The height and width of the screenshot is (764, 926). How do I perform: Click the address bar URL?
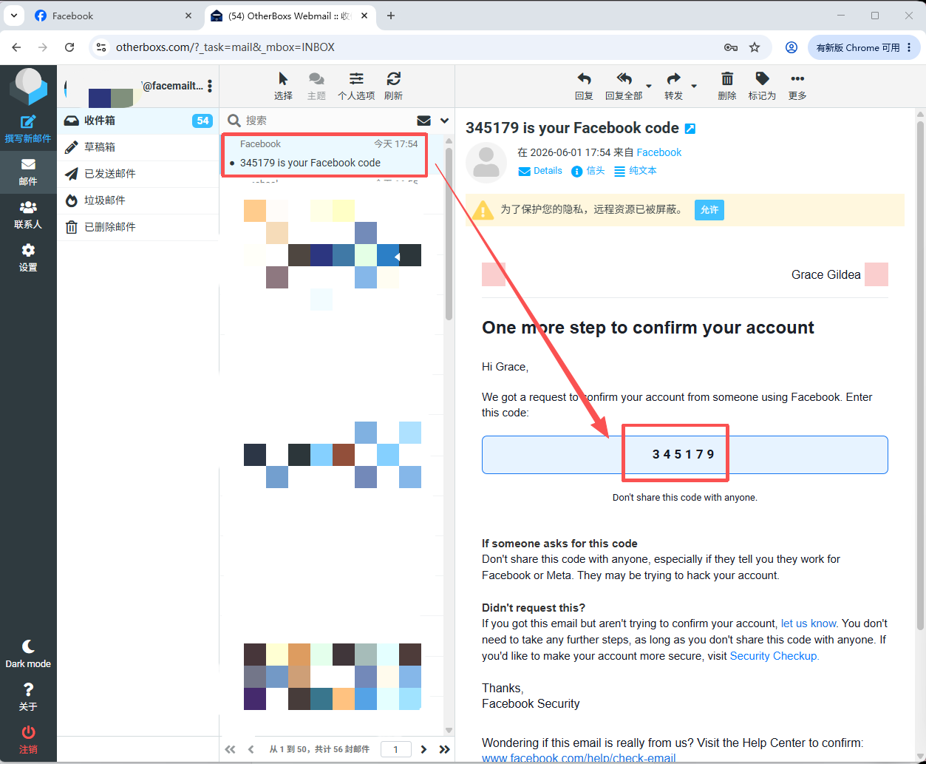click(225, 47)
